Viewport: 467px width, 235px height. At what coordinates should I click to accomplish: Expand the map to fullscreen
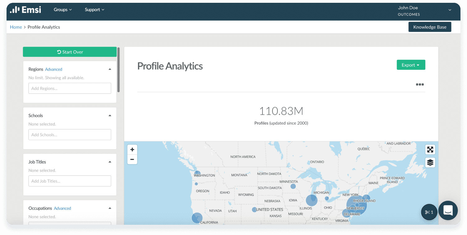click(x=430, y=150)
